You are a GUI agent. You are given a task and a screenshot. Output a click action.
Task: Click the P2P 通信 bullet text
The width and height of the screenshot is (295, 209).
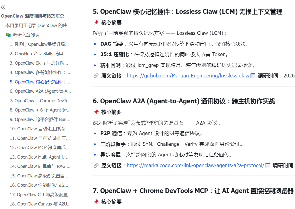[x=152, y=133]
